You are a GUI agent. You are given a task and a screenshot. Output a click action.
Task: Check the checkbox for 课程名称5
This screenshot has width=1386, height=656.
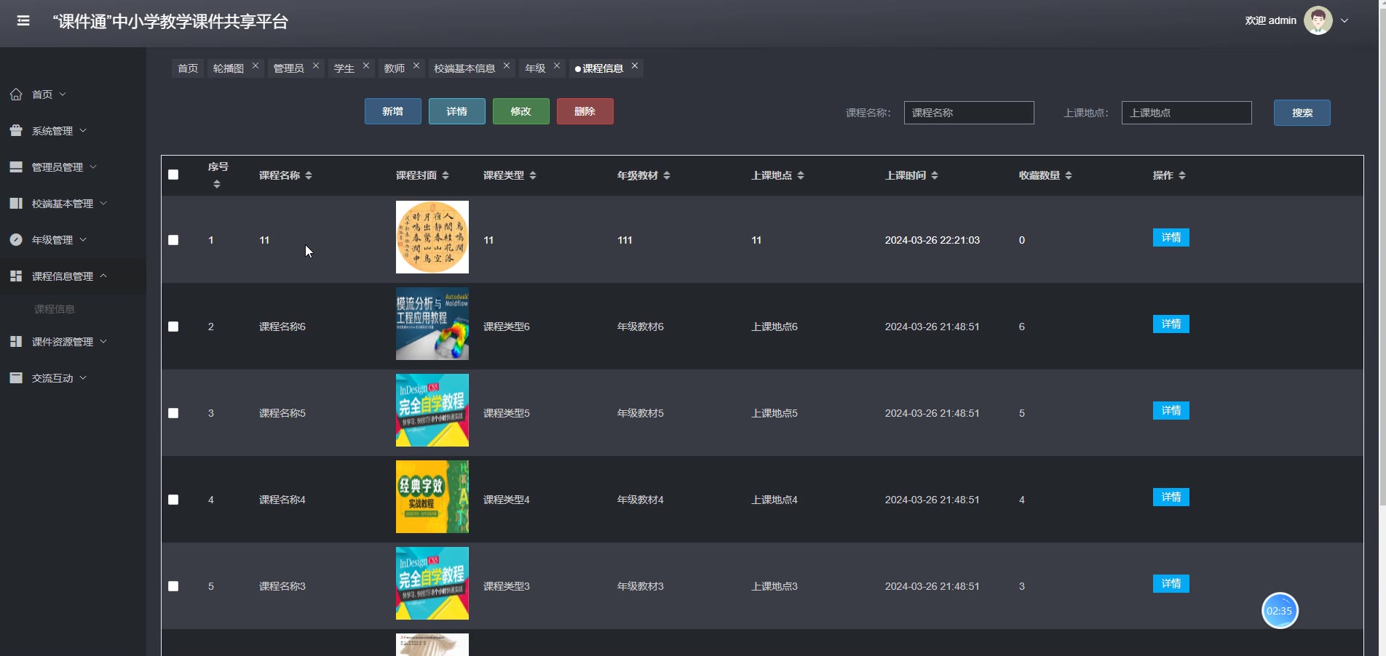[x=173, y=413]
